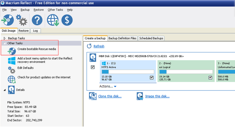The height and width of the screenshot is (127, 235).
Task: Open the Actions dropdown menu
Action: pyautogui.click(x=108, y=86)
